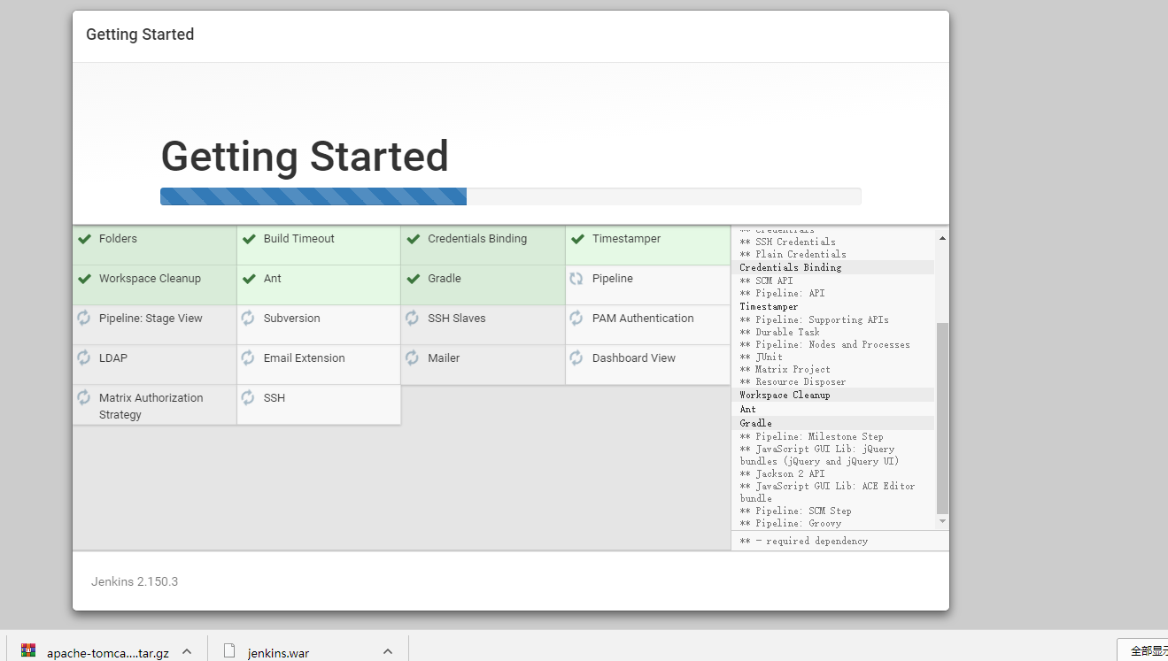Image resolution: width=1168 pixels, height=661 pixels.
Task: Click the checkmark icon beside Workspace Cleanup
Action: coord(85,279)
